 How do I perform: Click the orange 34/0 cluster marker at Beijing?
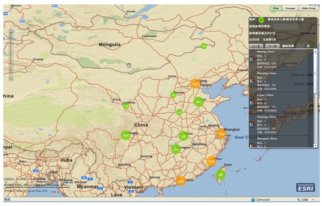click(x=195, y=83)
